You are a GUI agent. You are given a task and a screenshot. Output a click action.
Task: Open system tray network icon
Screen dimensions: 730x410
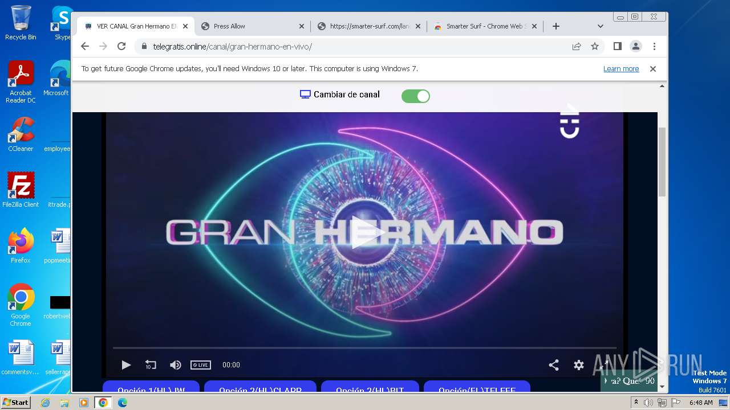tap(662, 403)
